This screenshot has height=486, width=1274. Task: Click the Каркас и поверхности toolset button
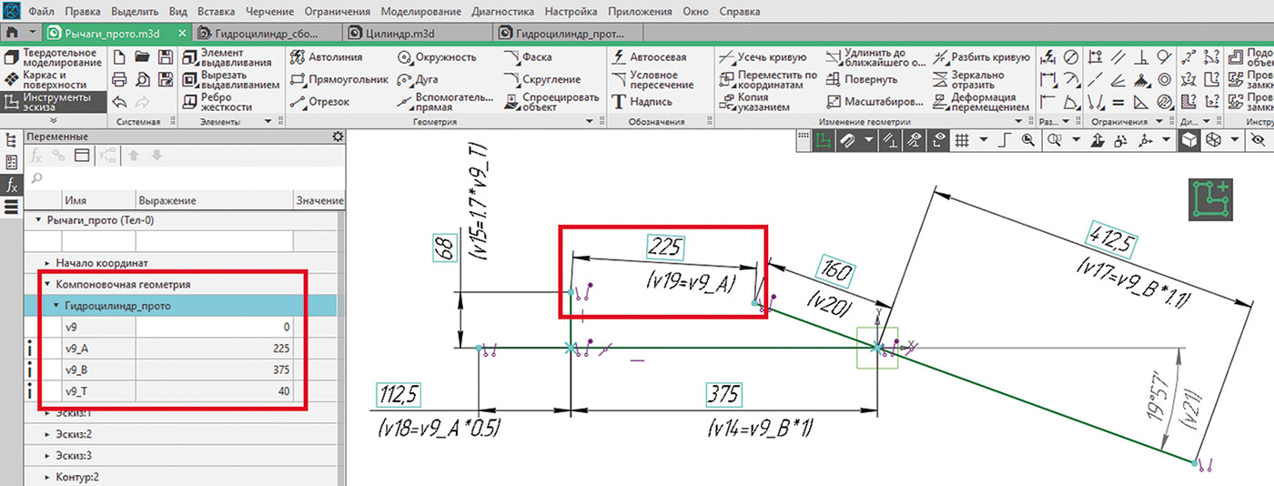point(53,79)
